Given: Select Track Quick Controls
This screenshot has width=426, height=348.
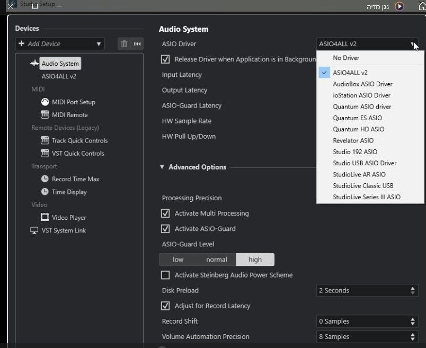Looking at the screenshot, I should (80, 140).
